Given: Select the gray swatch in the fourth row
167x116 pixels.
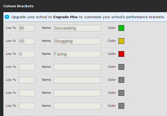Looking at the screenshot, I should tap(121, 67).
